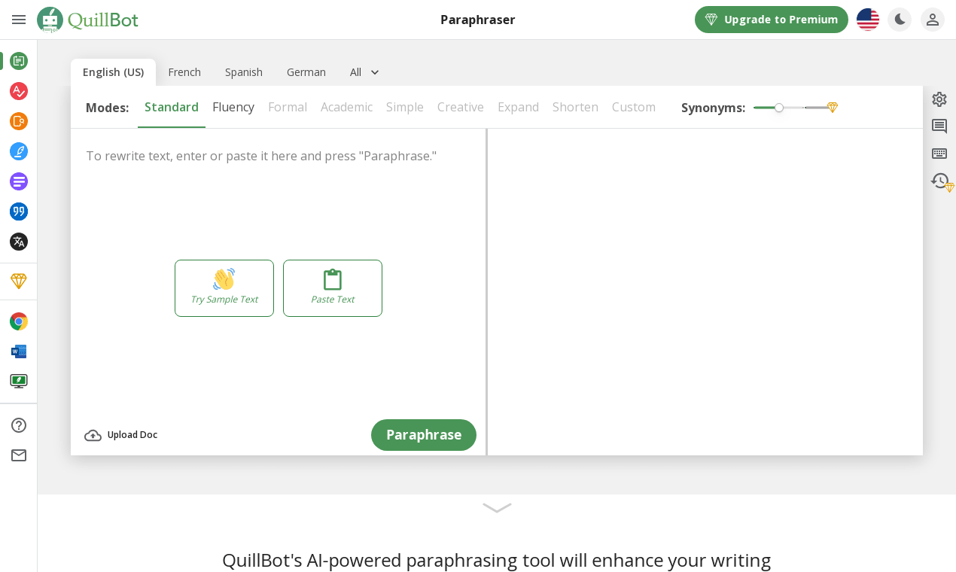Screen dimensions: 956x572
Task: Click the Premium diamond sidebar icon
Action: coord(19,281)
